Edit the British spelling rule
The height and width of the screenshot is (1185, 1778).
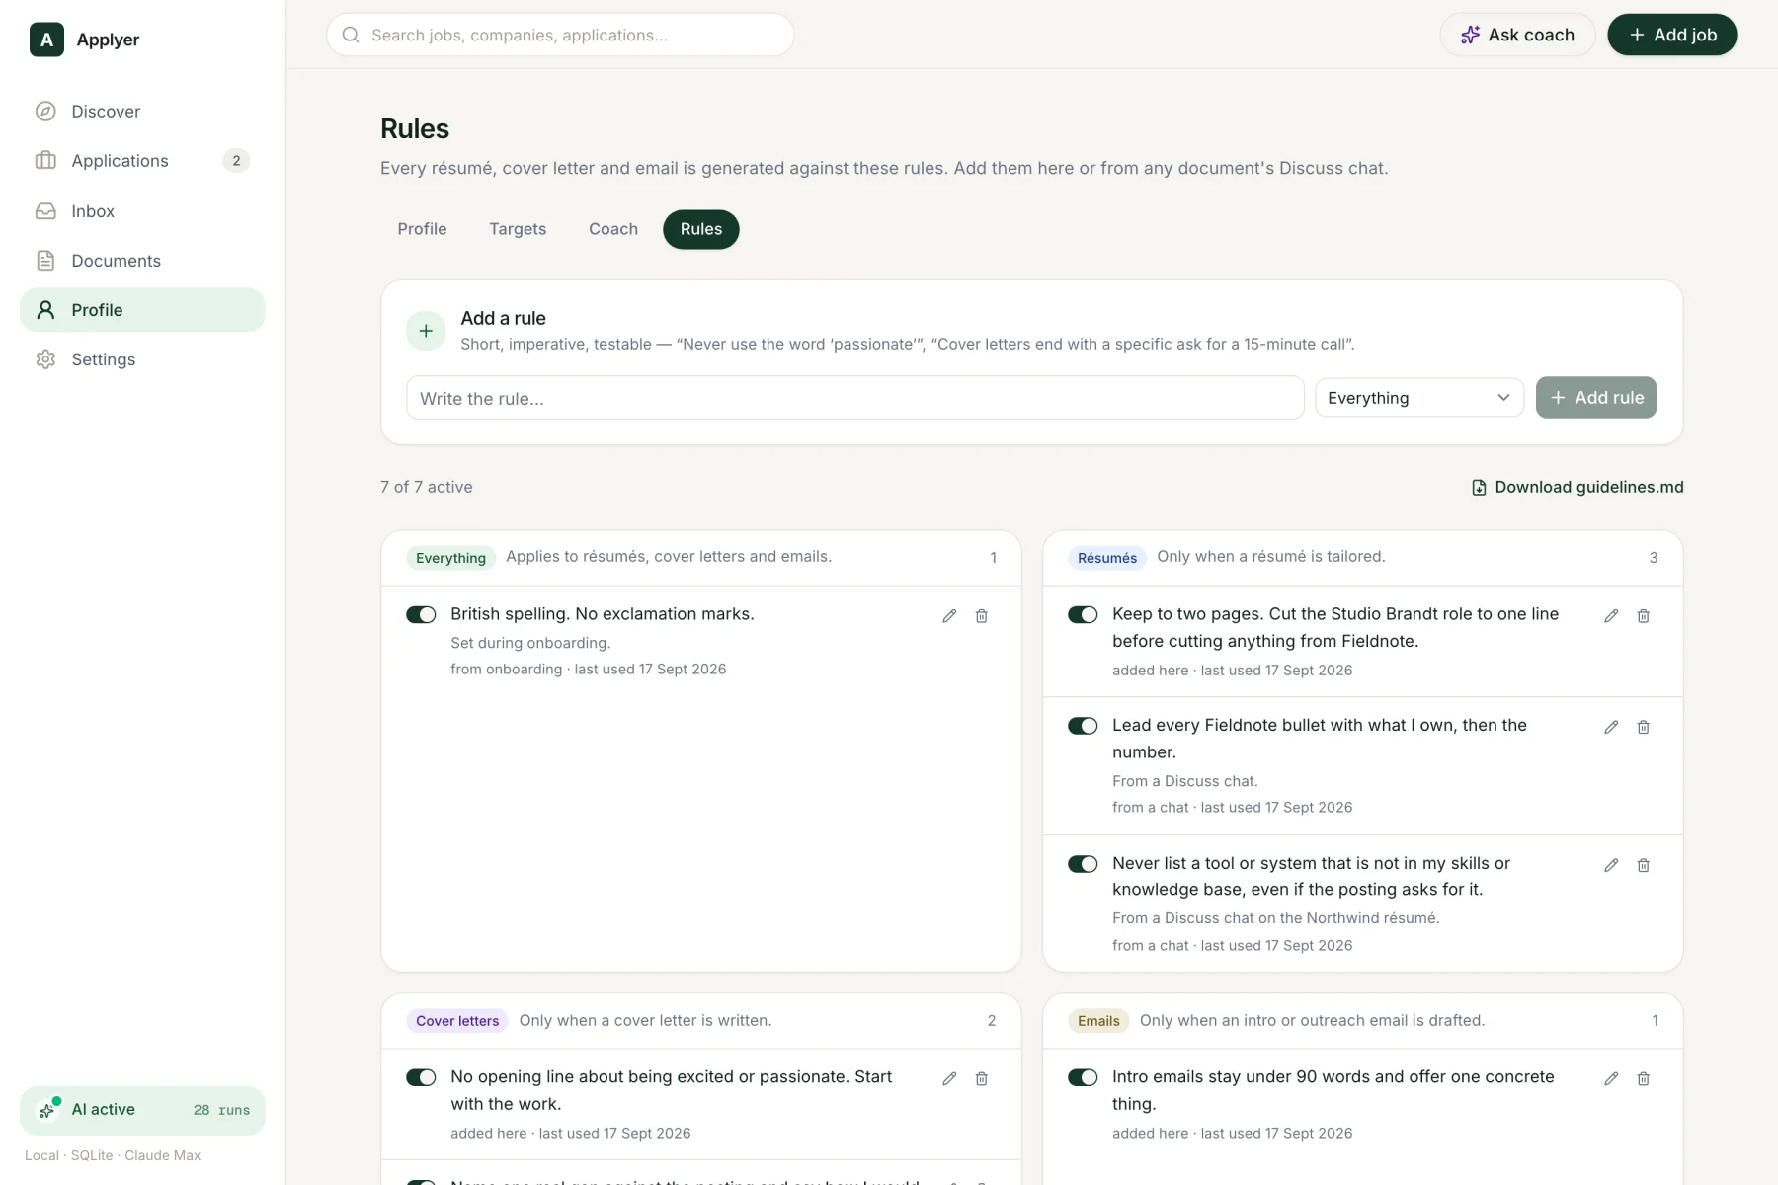[x=949, y=616]
